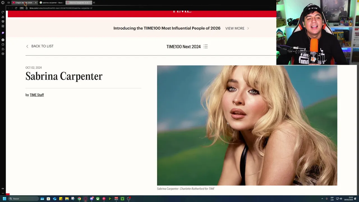Open GX Mods in the sidebar
The height and width of the screenshot is (202, 359).
[x=3, y=21]
